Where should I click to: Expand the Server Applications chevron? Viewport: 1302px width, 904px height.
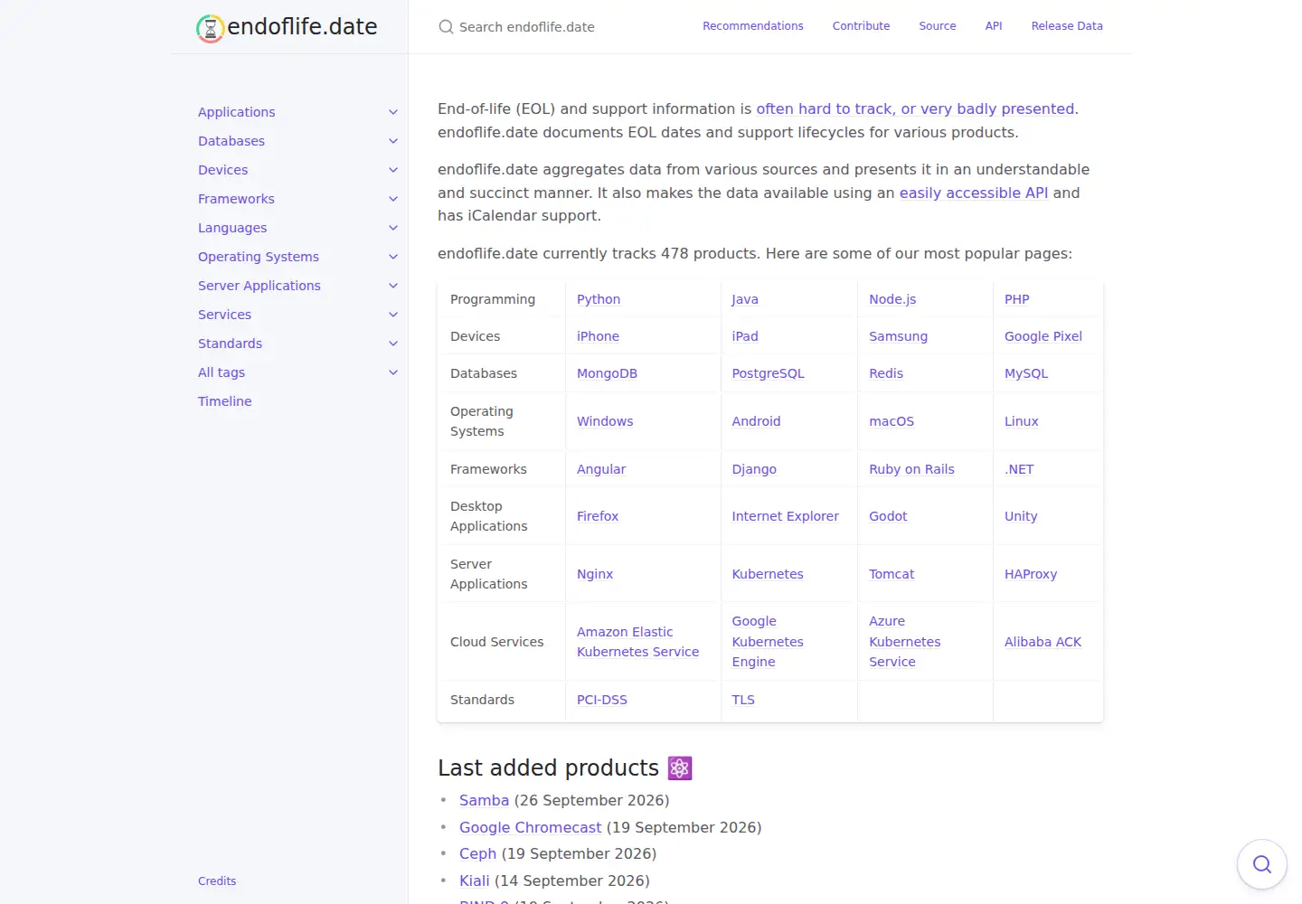[x=393, y=286]
